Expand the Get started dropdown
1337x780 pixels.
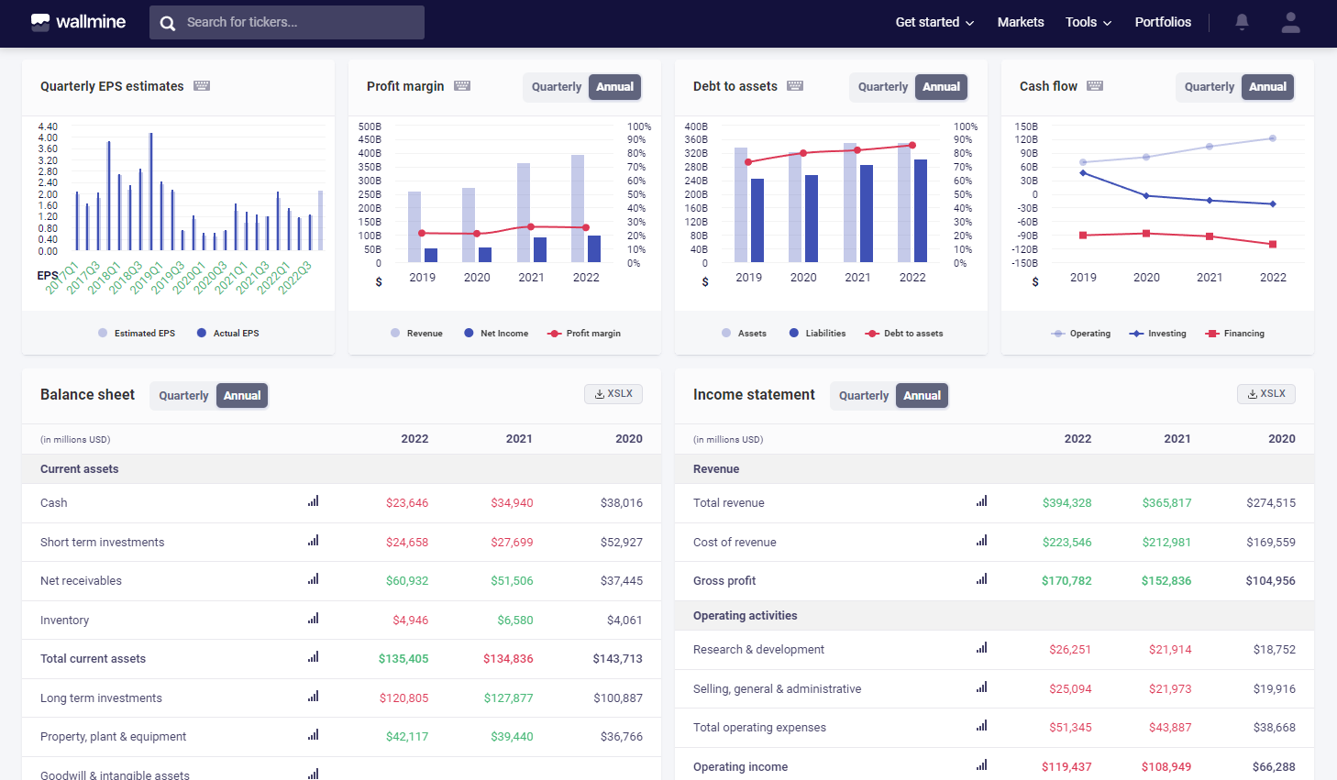[934, 22]
